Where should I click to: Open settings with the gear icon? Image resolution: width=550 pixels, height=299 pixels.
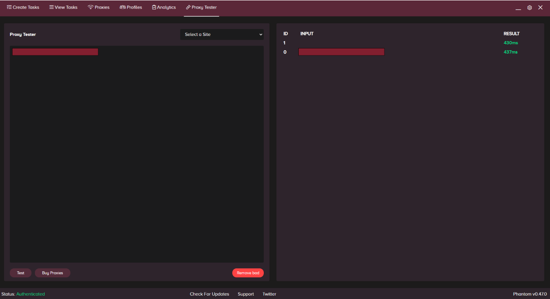point(529,8)
